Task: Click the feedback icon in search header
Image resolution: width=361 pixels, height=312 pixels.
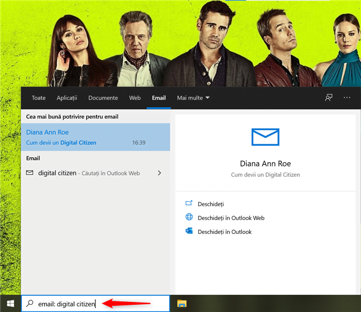Action: tap(329, 97)
